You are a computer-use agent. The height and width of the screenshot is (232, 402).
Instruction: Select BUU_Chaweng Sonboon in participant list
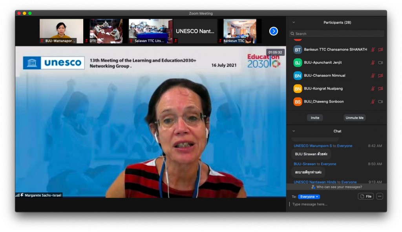coord(323,102)
